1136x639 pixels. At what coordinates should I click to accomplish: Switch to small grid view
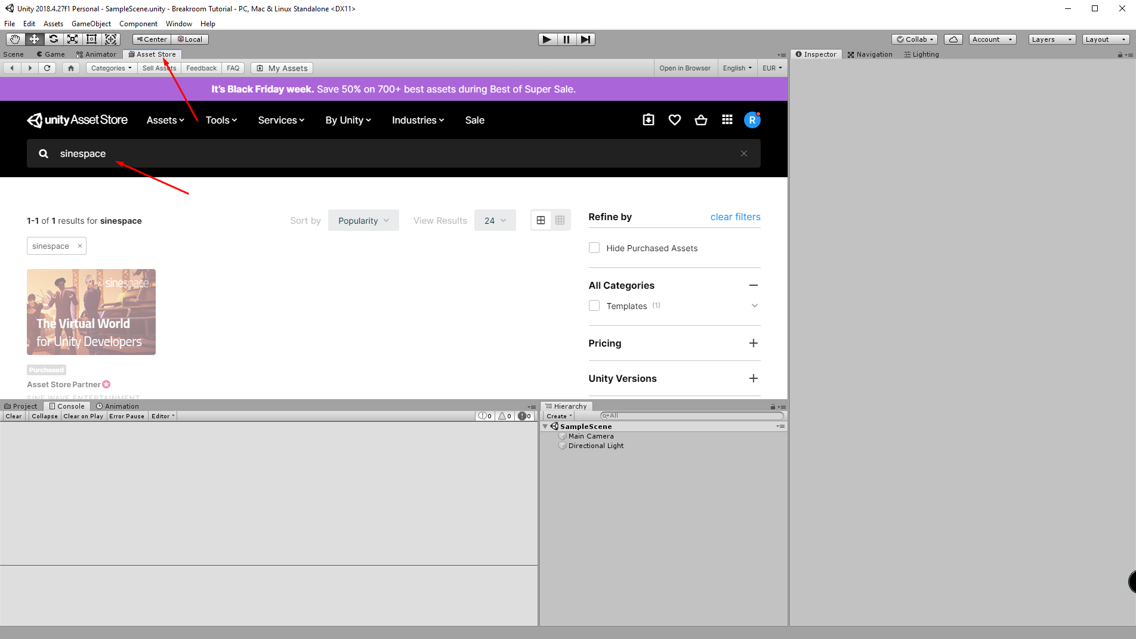tap(560, 220)
